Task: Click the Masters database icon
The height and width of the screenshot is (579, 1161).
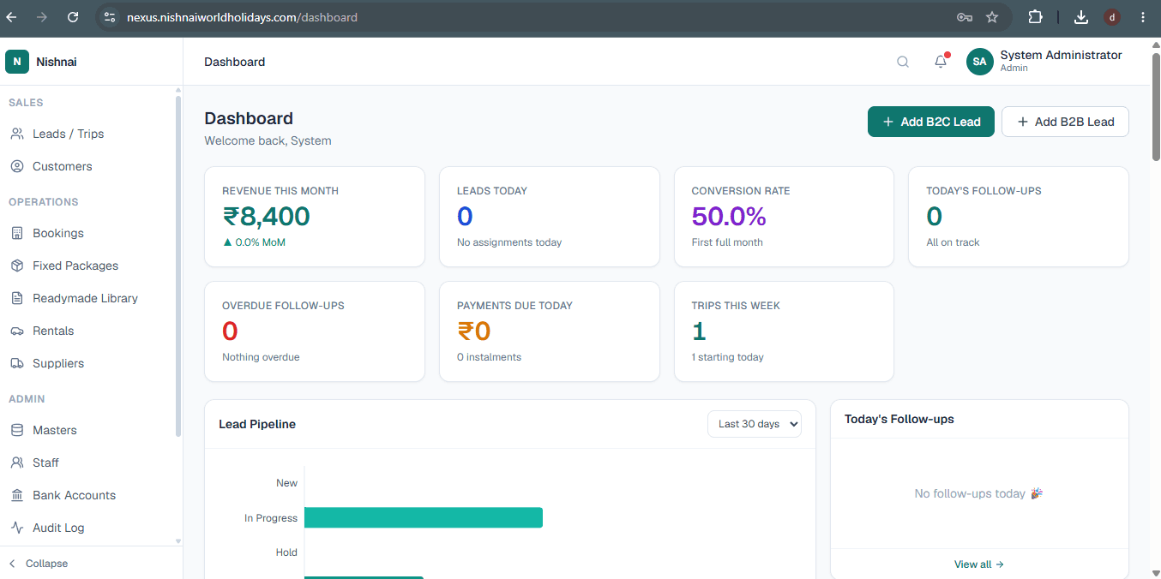Action: click(17, 430)
